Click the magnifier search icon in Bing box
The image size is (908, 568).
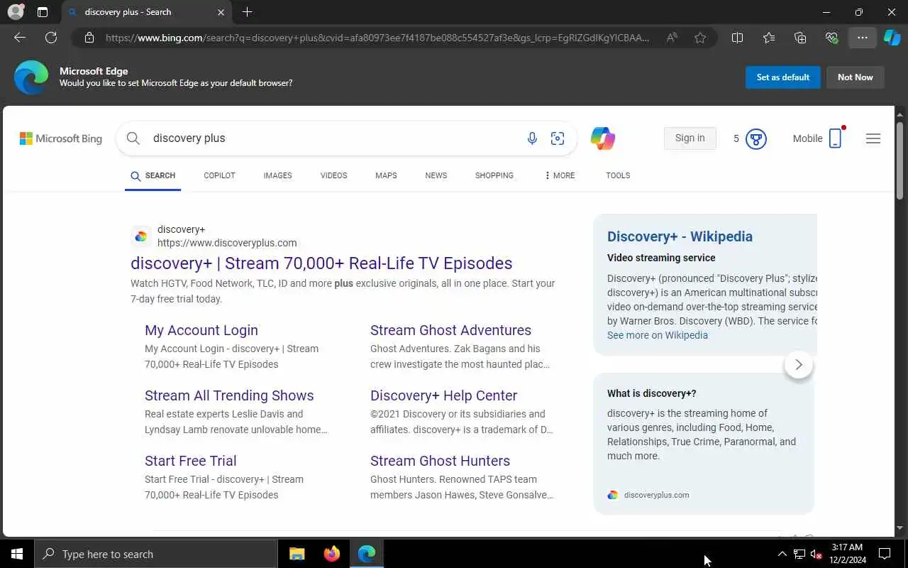[x=133, y=138]
